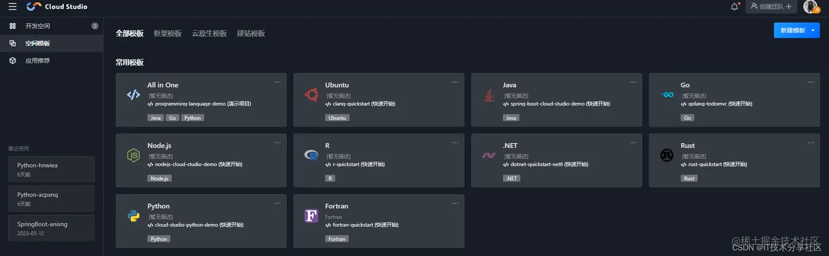Image resolution: width=829 pixels, height=256 pixels.
Task: Click the .NET logo icon
Action: (x=489, y=155)
